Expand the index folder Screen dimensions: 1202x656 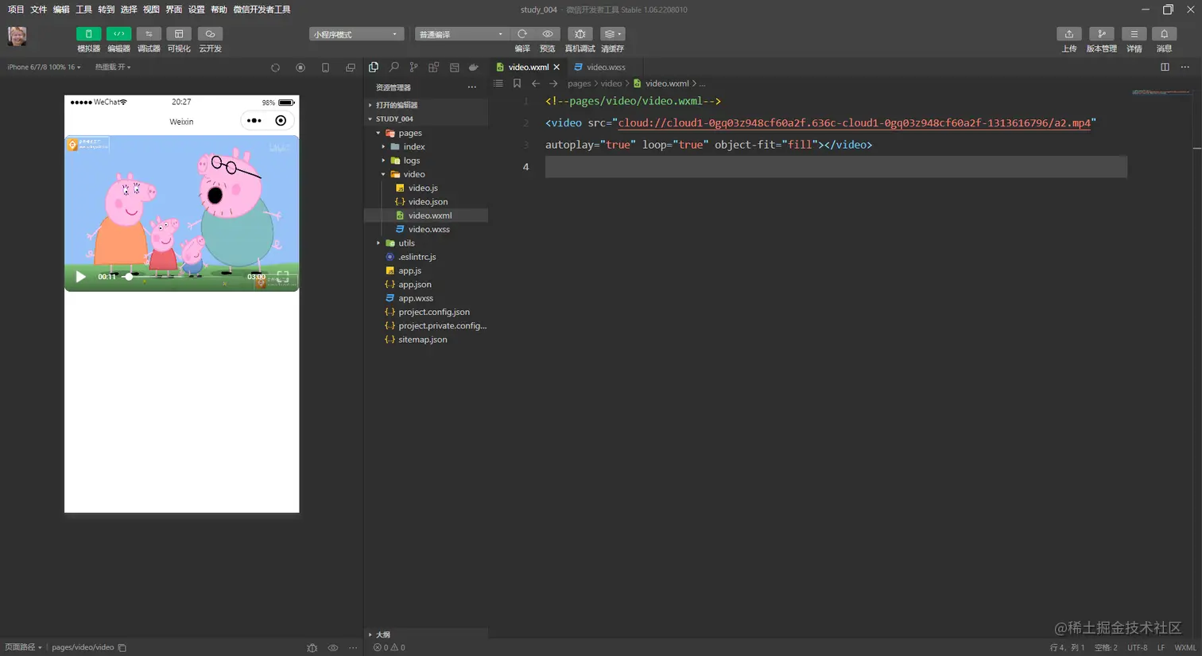click(426, 146)
